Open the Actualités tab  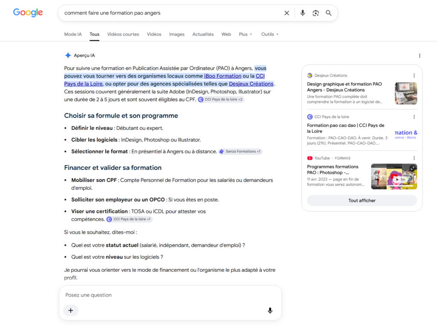(203, 34)
